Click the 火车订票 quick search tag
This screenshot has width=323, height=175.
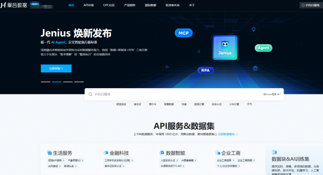tap(234, 104)
